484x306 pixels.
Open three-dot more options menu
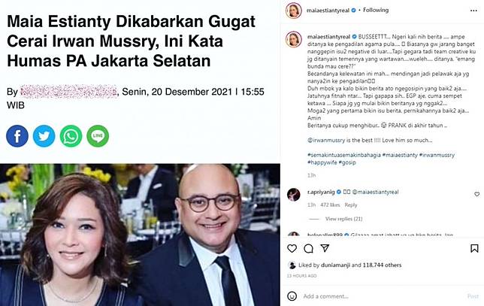473,11
